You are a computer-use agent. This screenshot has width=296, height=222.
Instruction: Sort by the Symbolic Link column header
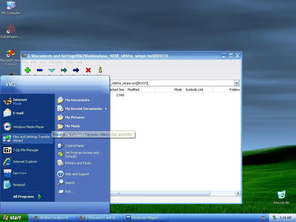pyautogui.click(x=198, y=90)
